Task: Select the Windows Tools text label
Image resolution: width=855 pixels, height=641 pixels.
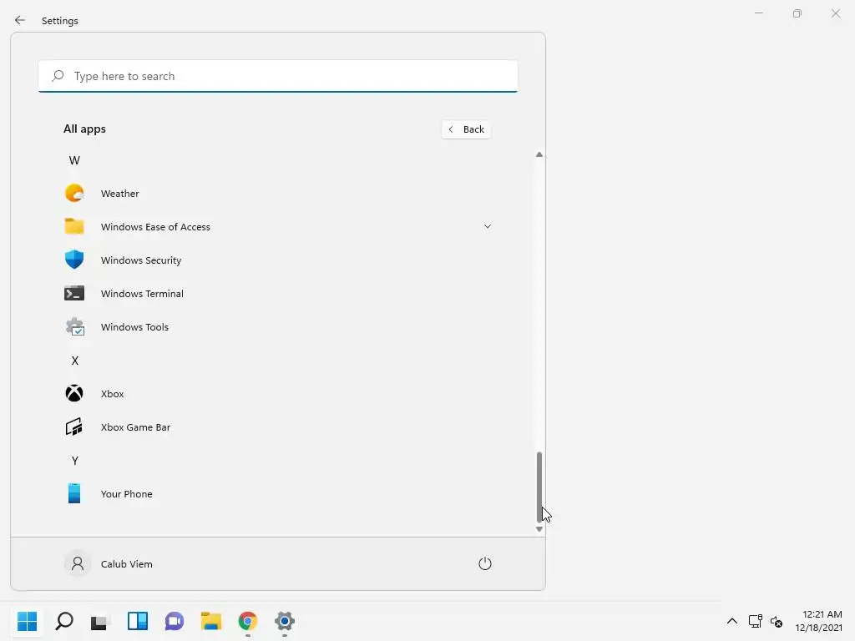Action: click(134, 327)
